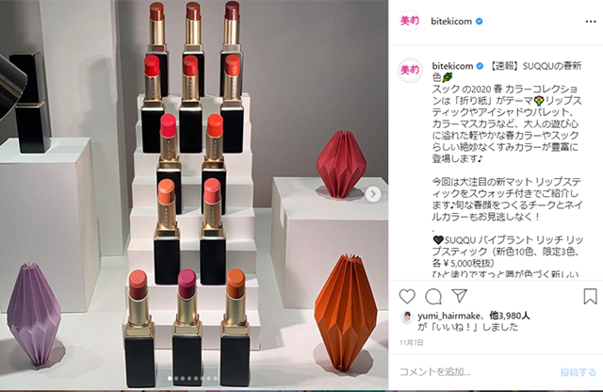The height and width of the screenshot is (392, 603).
Task: Like the post with the heart icon
Action: [x=407, y=296]
